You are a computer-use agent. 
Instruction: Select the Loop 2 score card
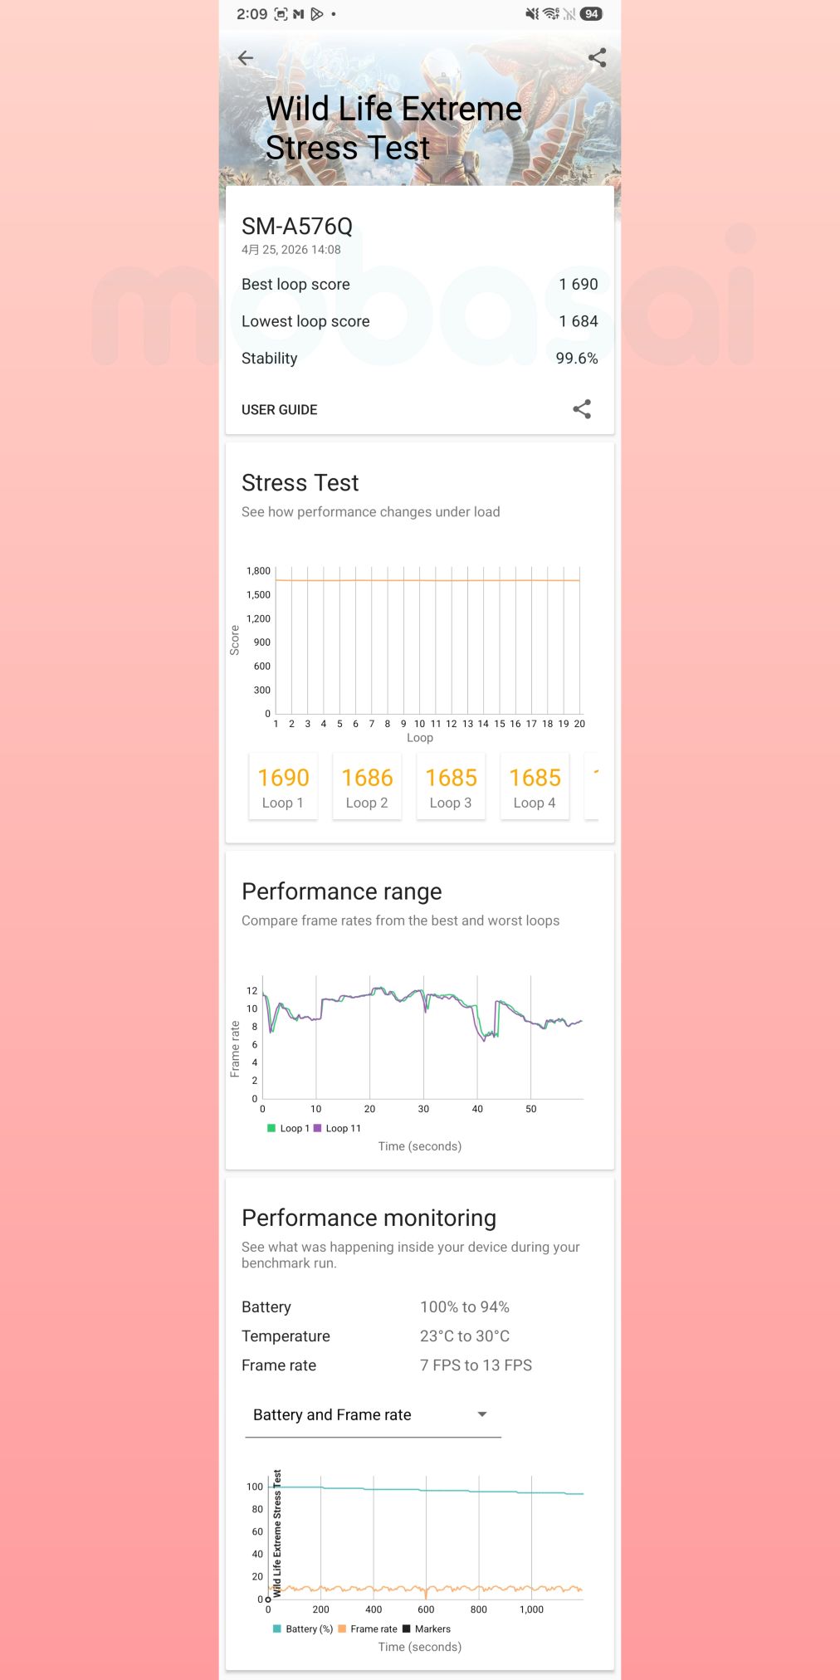pyautogui.click(x=367, y=787)
